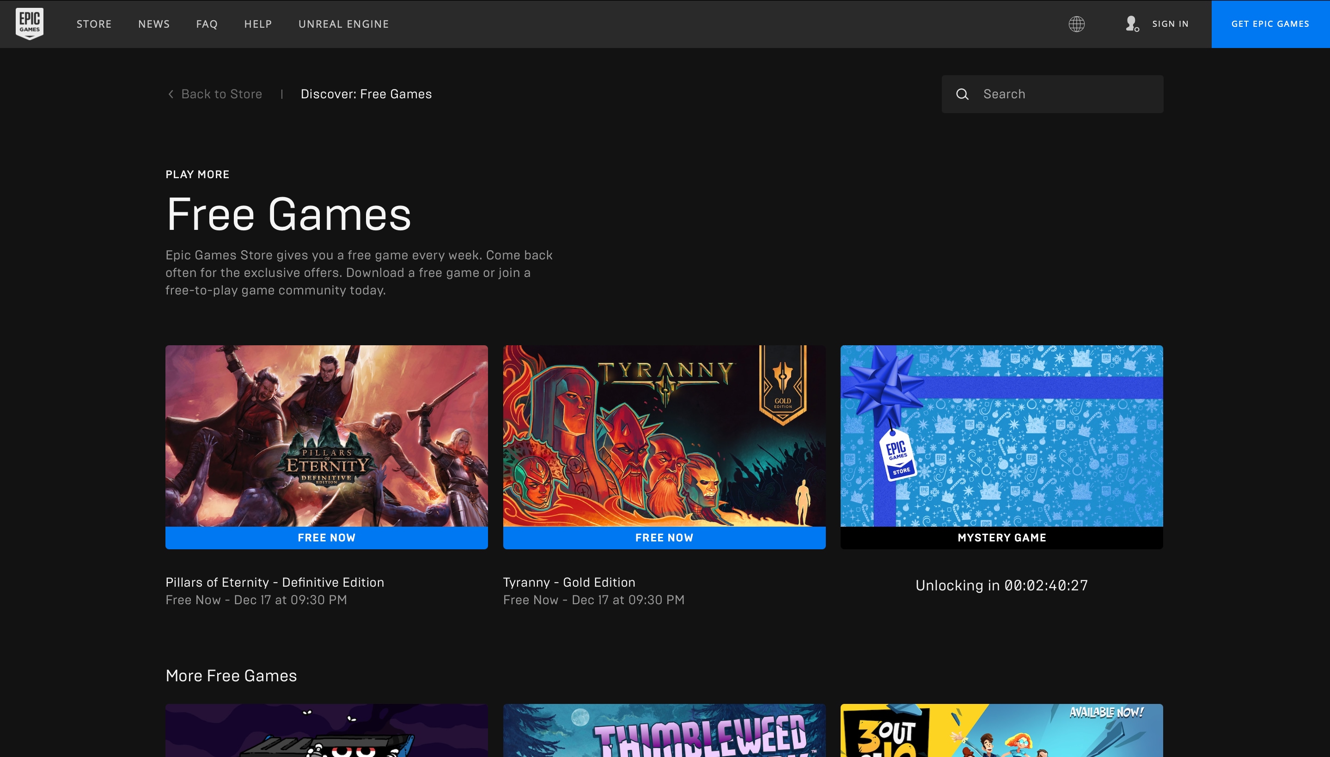Open the language globe icon

point(1076,24)
